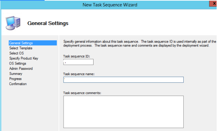218x131 pixels.
Task: Go to Select Template step
Action: click(x=21, y=48)
